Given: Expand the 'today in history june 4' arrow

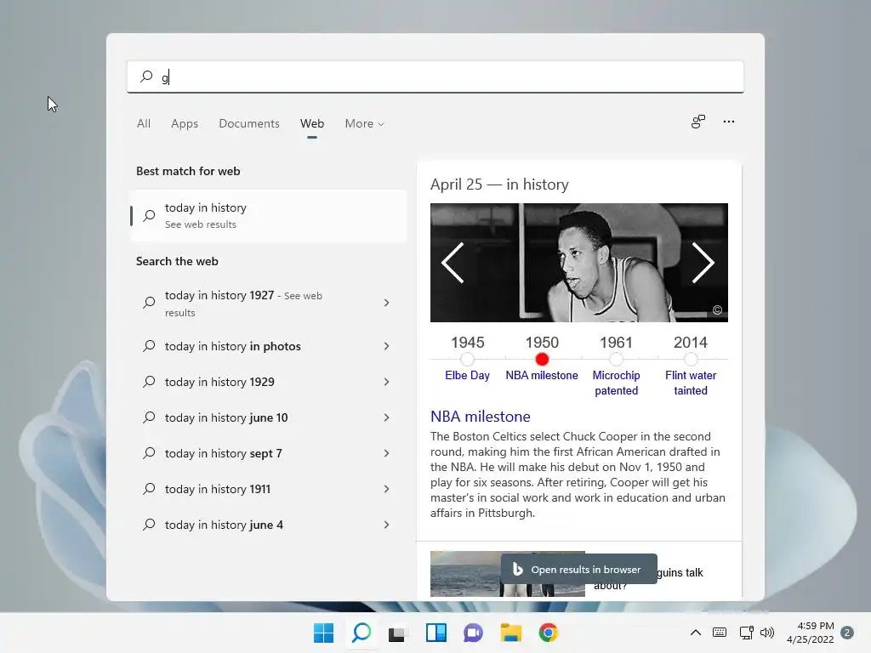Looking at the screenshot, I should 387,525.
